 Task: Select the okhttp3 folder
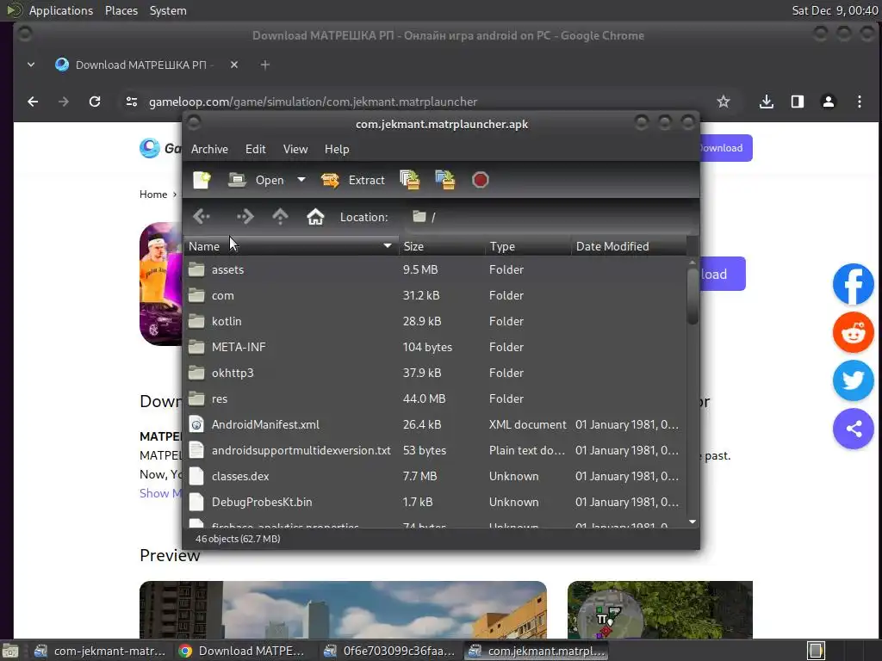pos(435,374)
